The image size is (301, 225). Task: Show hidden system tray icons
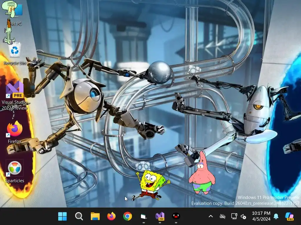(x=210, y=217)
